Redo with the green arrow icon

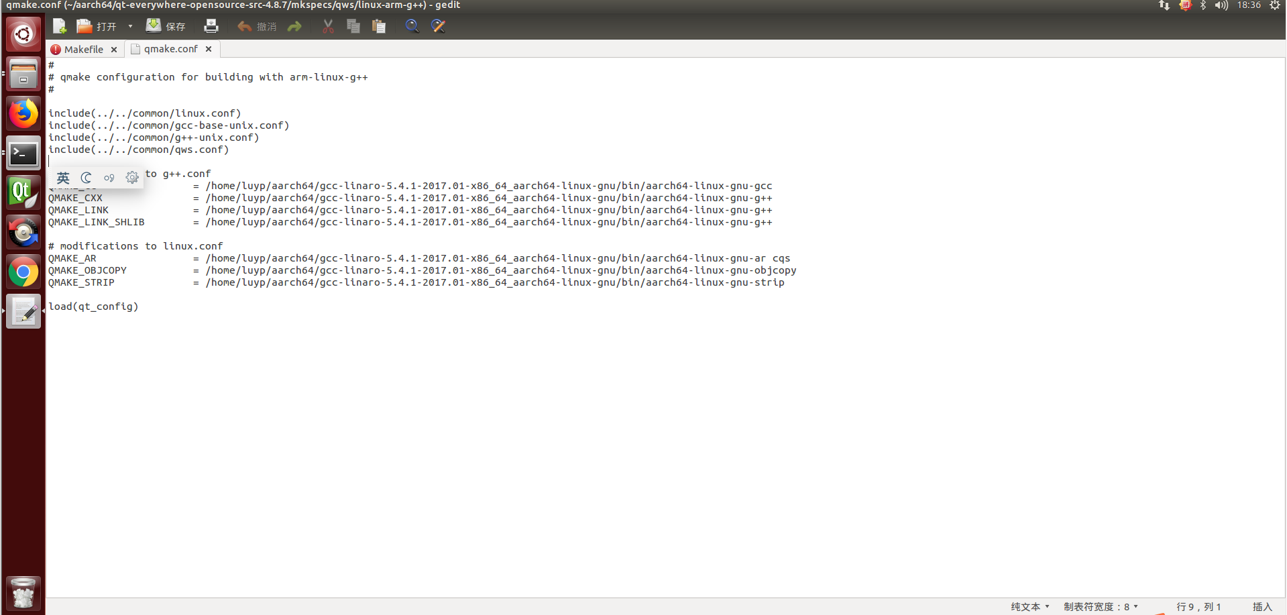click(x=294, y=26)
